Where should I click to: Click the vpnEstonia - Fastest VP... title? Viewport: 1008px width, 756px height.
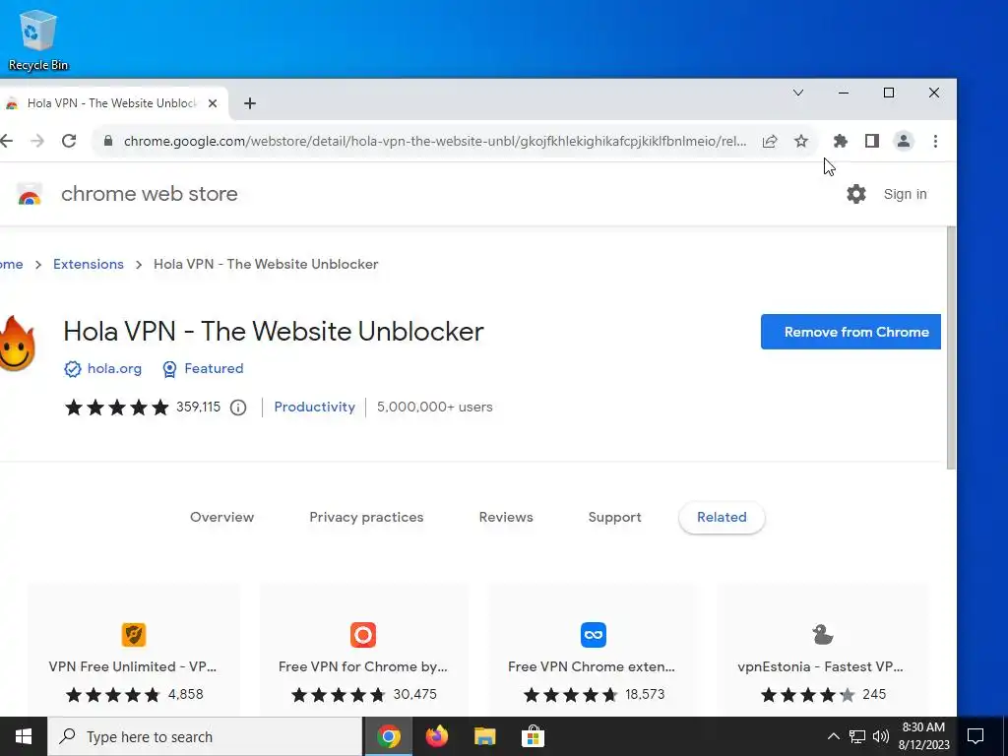click(820, 666)
